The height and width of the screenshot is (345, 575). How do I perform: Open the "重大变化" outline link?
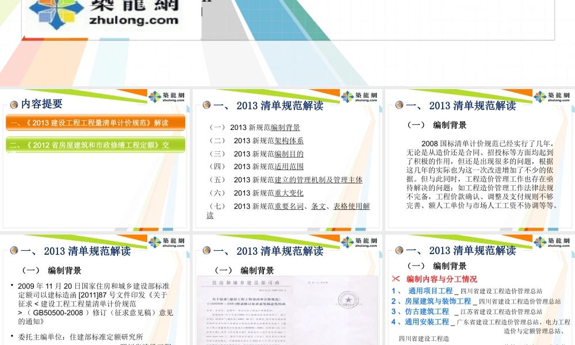[289, 193]
